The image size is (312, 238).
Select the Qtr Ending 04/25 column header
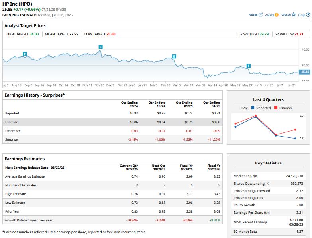[212, 104]
